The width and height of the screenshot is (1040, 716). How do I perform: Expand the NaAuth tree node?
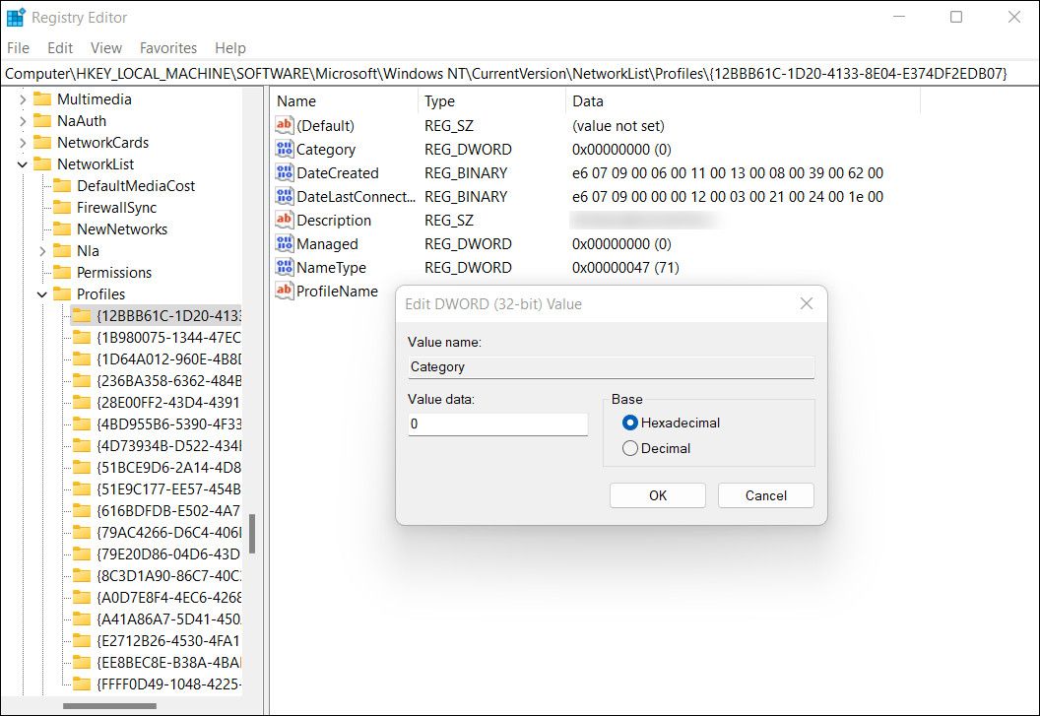[x=23, y=121]
